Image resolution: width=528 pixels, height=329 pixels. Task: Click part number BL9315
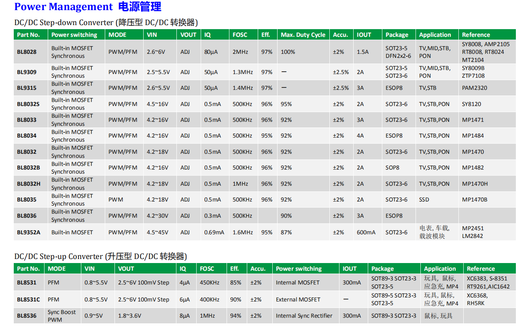click(26, 88)
